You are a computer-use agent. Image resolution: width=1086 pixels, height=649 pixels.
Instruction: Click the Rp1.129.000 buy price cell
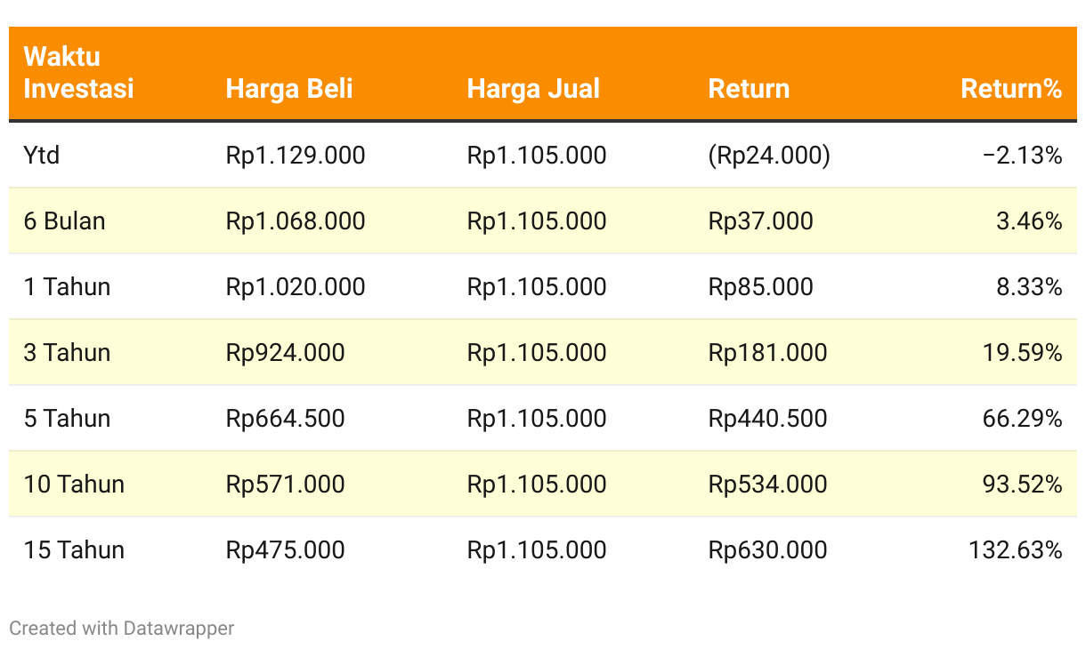tap(296, 156)
